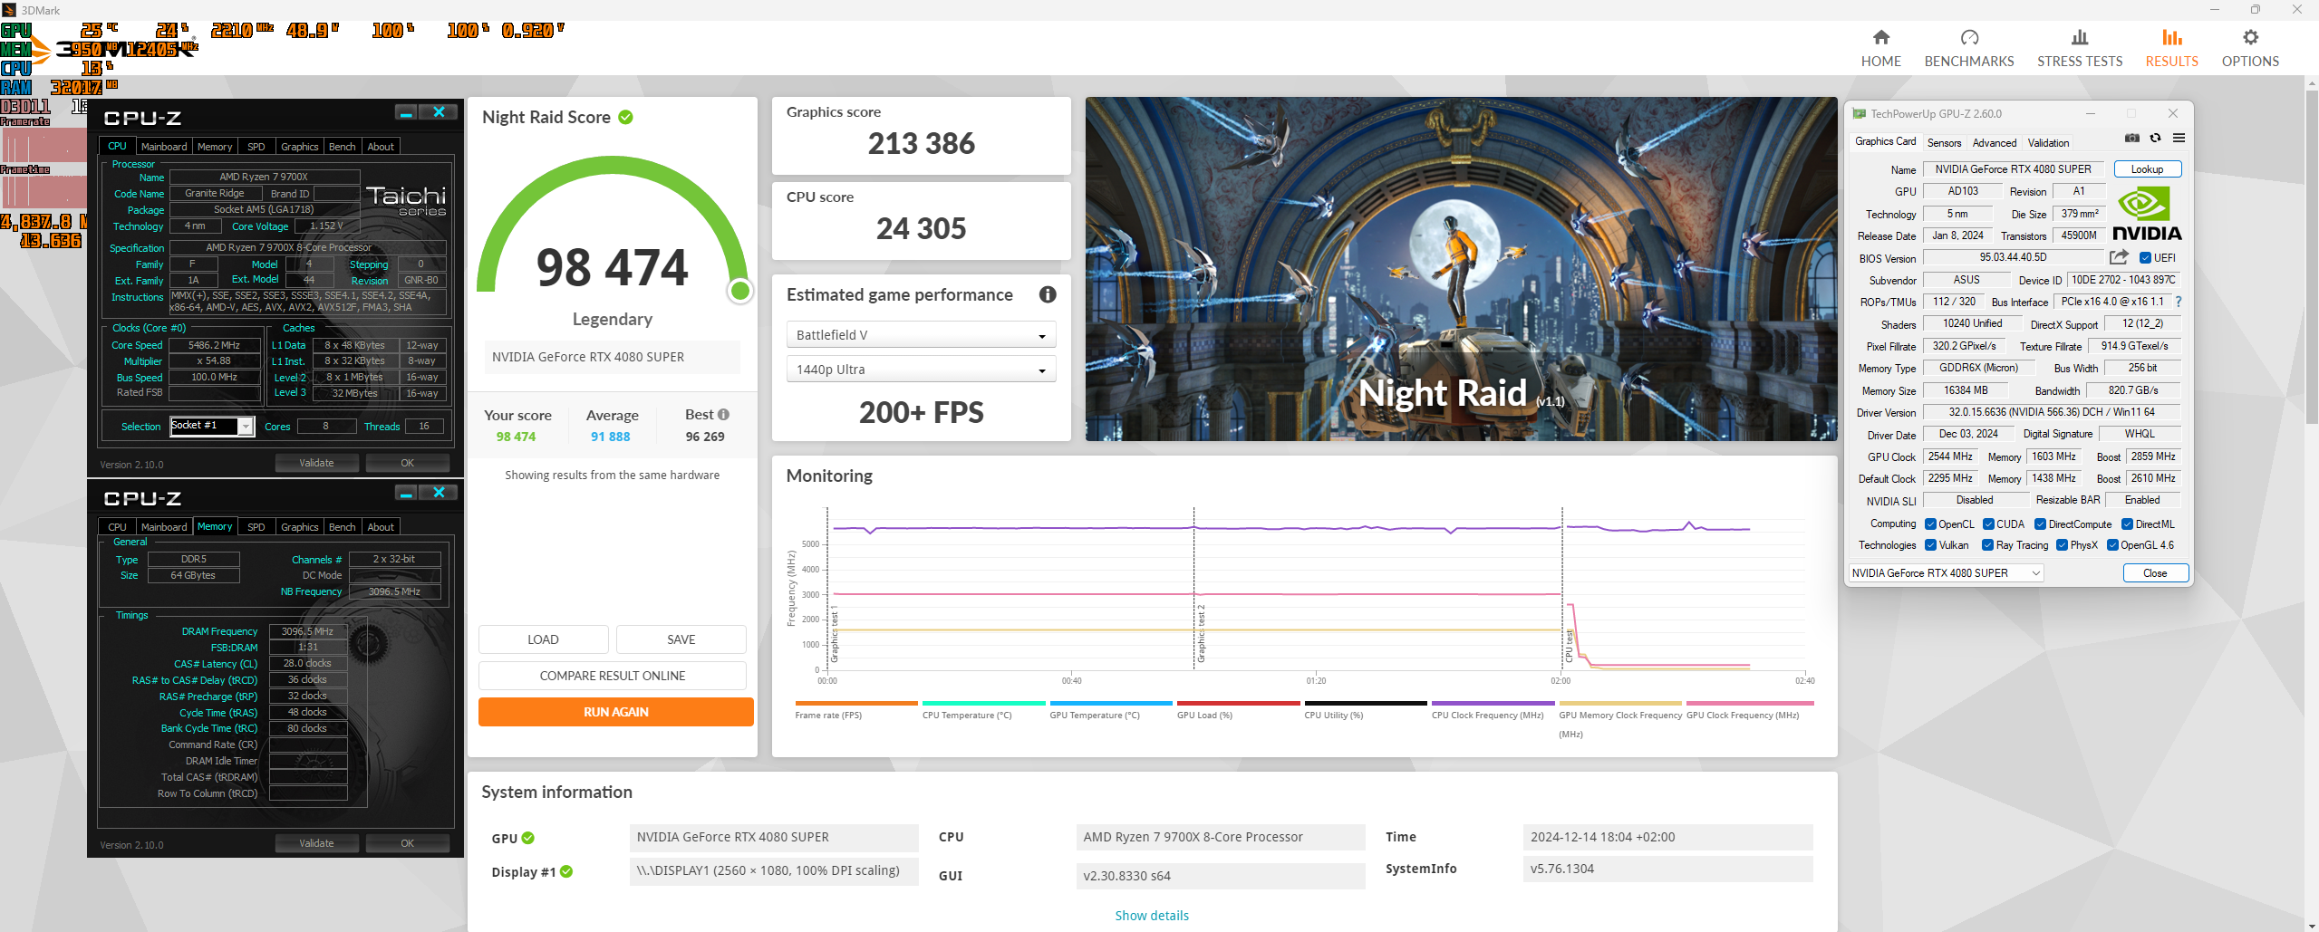Open the Battlefield V game dropdown
Screen dimensions: 2319x932
pyautogui.click(x=921, y=335)
